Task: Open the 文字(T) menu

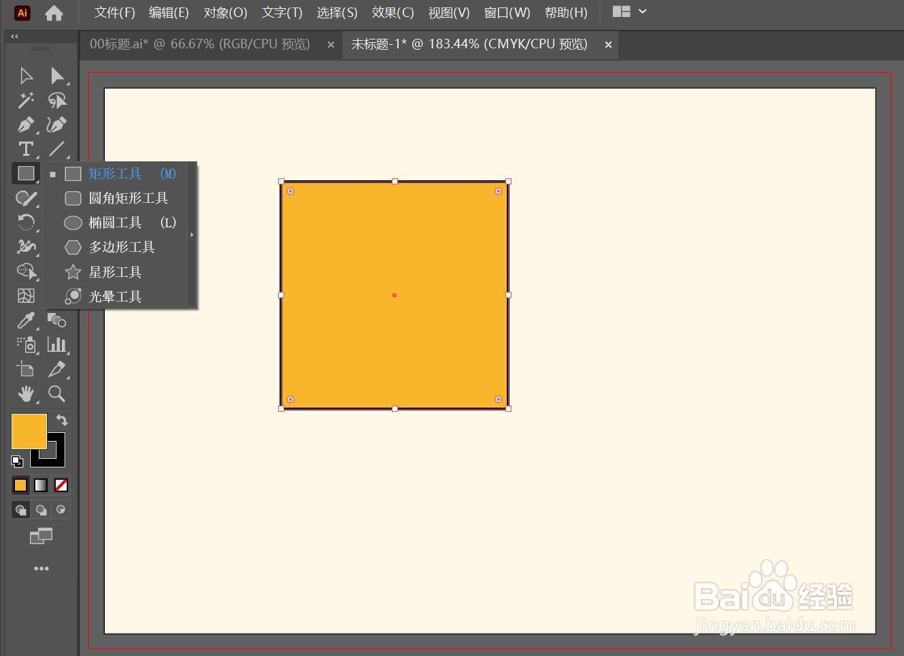Action: [x=282, y=12]
